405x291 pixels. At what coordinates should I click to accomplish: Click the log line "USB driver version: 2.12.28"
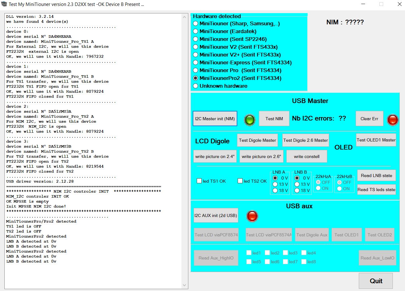pos(40,181)
